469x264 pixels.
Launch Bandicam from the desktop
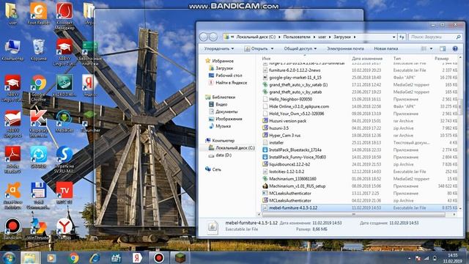point(12,229)
